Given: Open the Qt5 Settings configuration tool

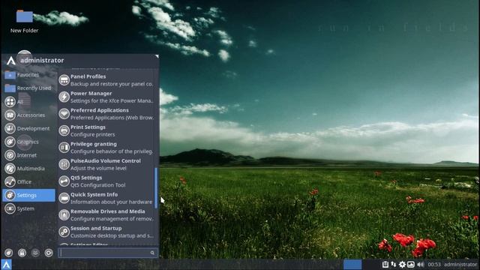Looking at the screenshot, I should pyautogui.click(x=106, y=181).
